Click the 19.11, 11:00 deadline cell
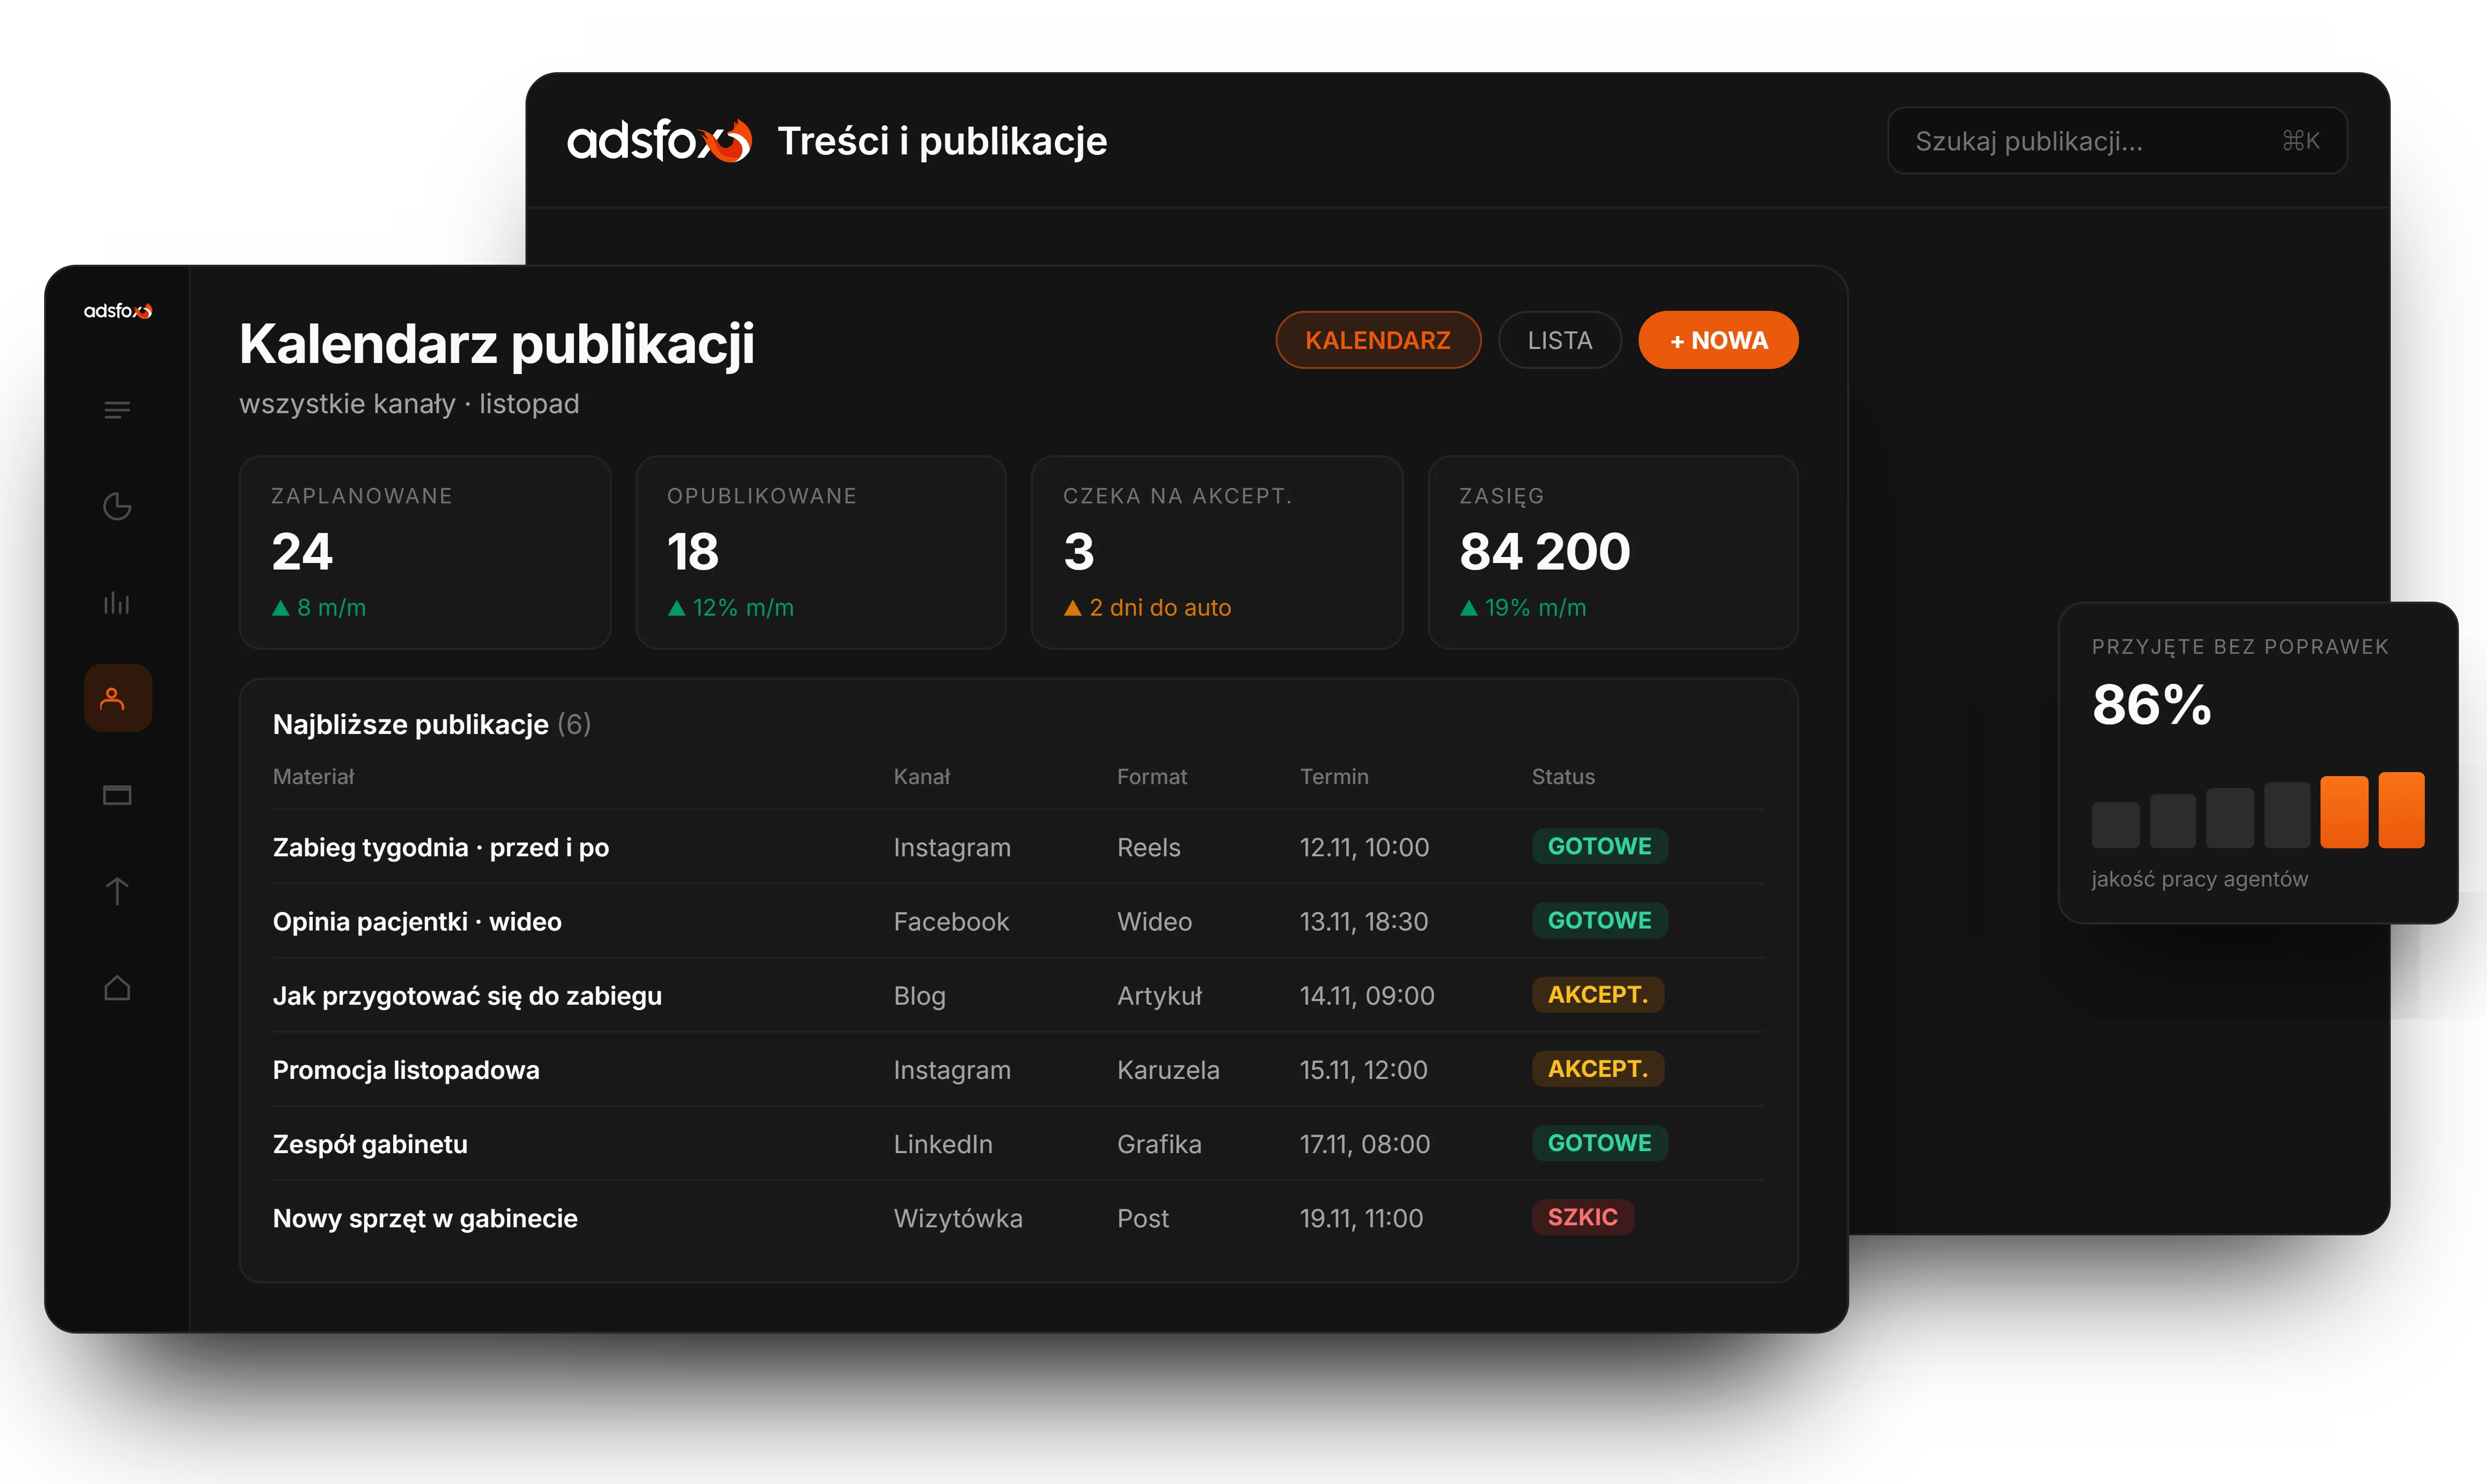Screen dimensions: 2487x1484 click(x=1361, y=1218)
